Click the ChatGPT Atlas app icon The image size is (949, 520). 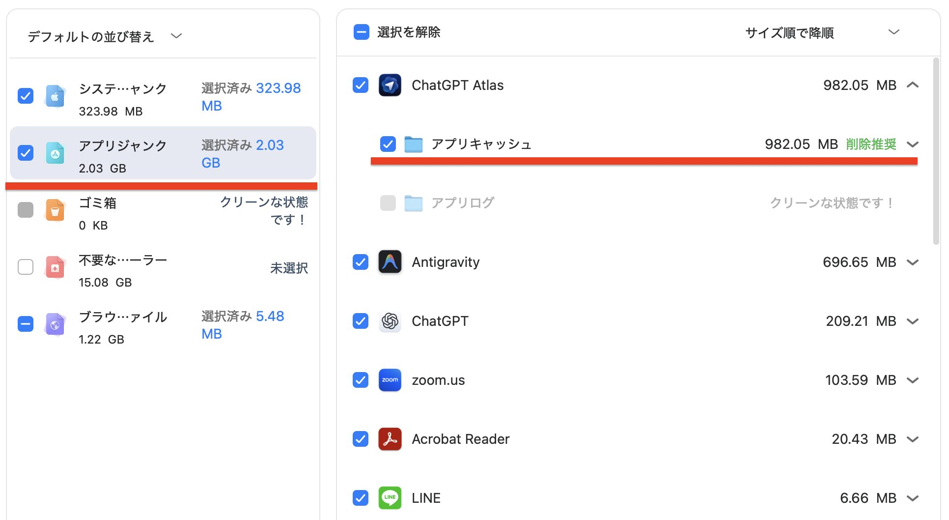click(390, 85)
